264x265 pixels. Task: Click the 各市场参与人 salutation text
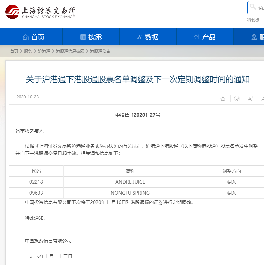click(30, 131)
